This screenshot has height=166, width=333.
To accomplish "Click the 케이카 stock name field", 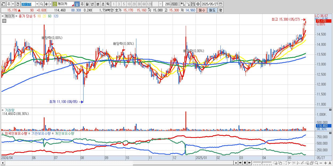I will (66, 4).
